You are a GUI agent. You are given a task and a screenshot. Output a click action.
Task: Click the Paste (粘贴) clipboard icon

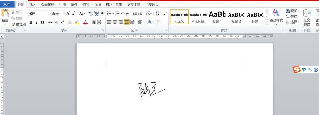pyautogui.click(x=5, y=14)
